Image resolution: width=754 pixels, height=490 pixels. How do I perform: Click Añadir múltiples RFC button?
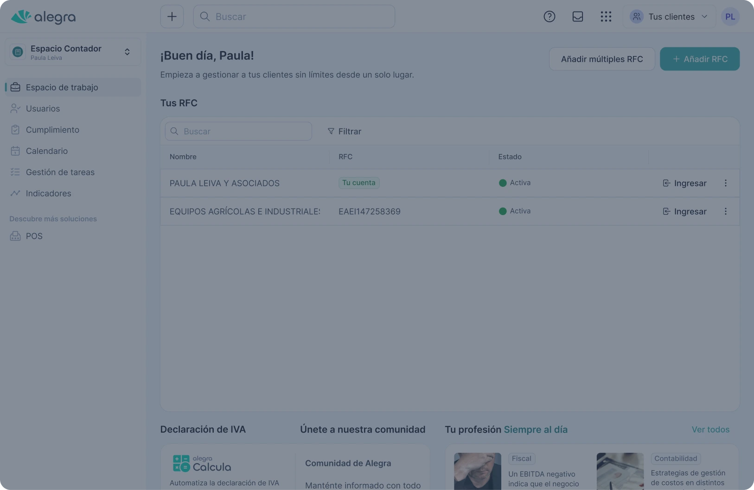click(x=601, y=59)
